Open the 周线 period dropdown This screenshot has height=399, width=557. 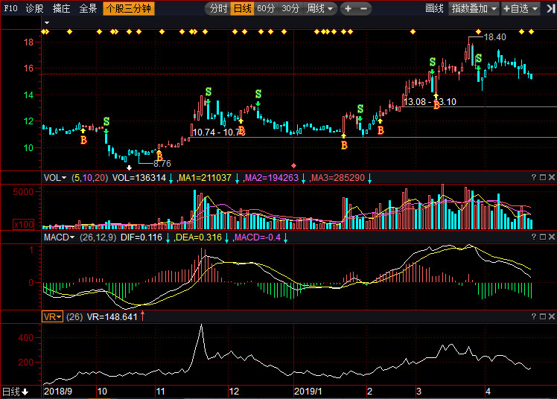coord(320,8)
